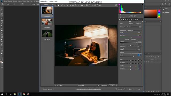Image resolution: width=171 pixels, height=96 pixels.
Task: Select the Camera Raw Crop tool
Action: click(70, 5)
